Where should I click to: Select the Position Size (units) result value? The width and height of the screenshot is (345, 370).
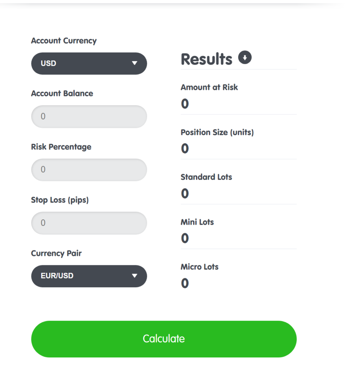(x=185, y=149)
